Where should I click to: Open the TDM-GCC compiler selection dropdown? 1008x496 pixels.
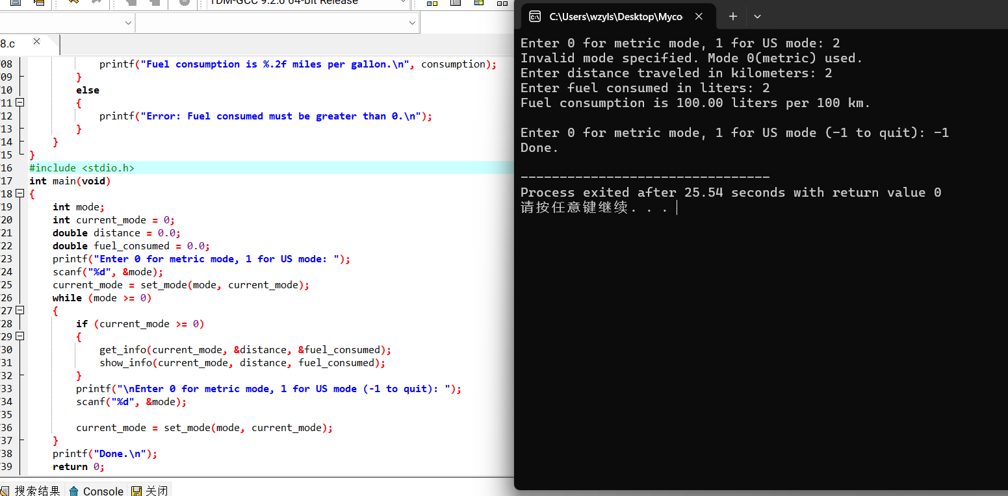tap(402, 3)
